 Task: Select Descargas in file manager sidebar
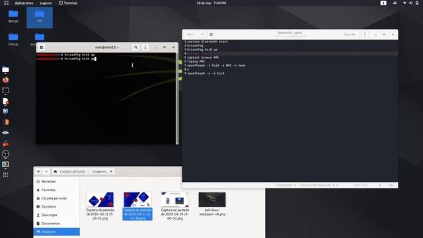point(56,215)
